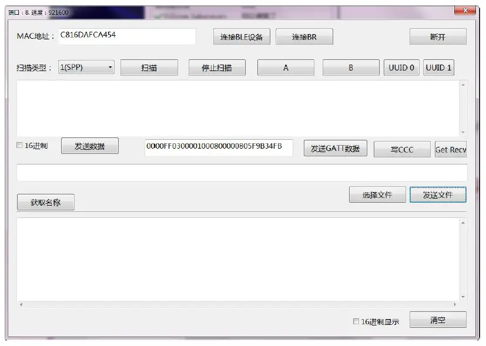The height and width of the screenshot is (346, 486).
Task: Enable the 16进制 hex checkbox
Action: (19, 146)
